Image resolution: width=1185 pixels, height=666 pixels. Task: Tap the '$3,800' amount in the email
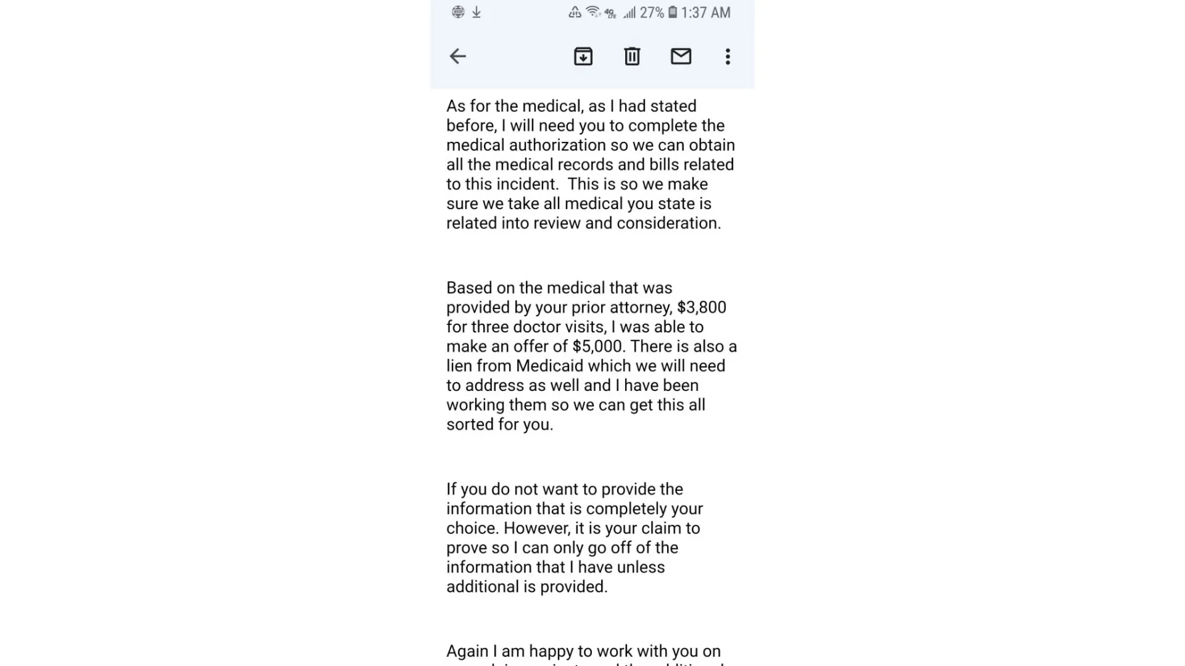[x=702, y=307]
